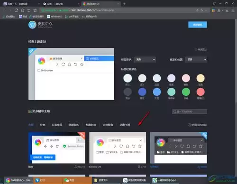Select the fifth theme category tab

[91, 125]
